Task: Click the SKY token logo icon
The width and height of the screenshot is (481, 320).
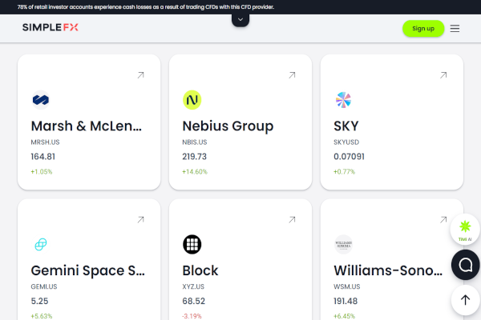Action: (343, 100)
